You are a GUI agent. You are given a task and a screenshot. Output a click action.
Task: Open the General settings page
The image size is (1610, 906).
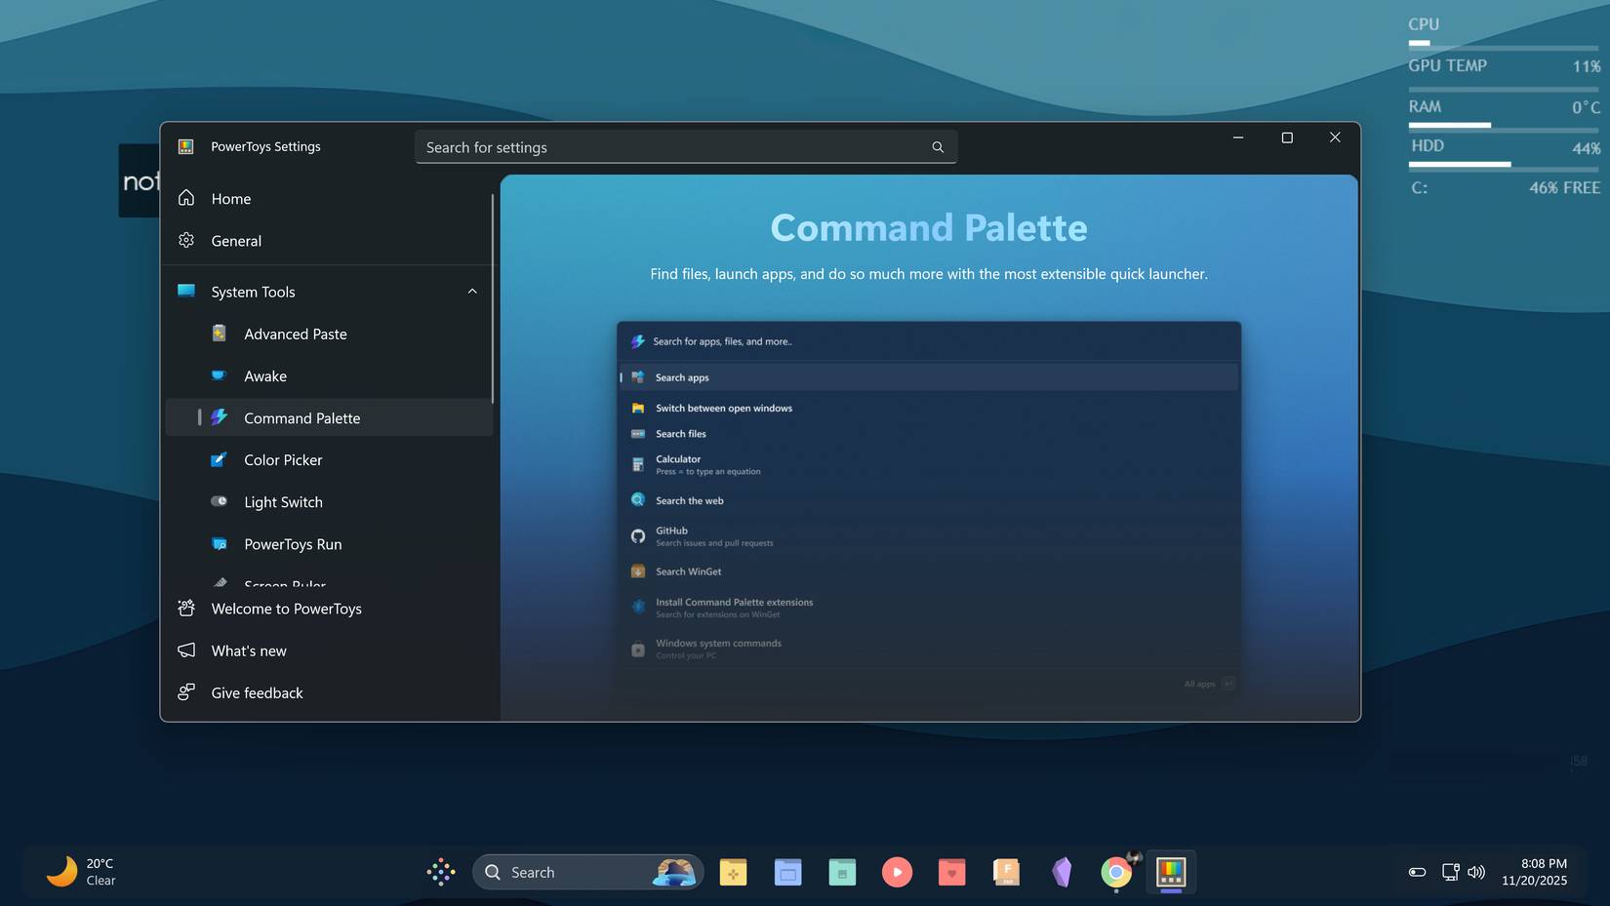(236, 241)
